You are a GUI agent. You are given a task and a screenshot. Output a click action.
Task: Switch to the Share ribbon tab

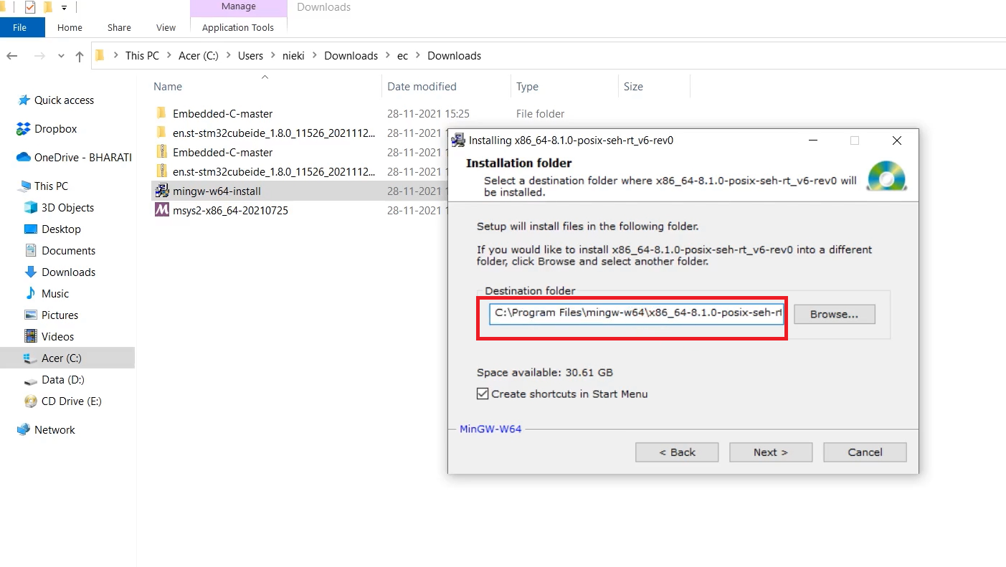click(119, 27)
